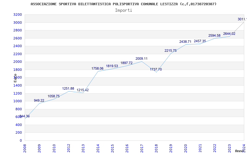Click the data label 2438.71
The height and width of the screenshot is (154, 247).
click(185, 42)
